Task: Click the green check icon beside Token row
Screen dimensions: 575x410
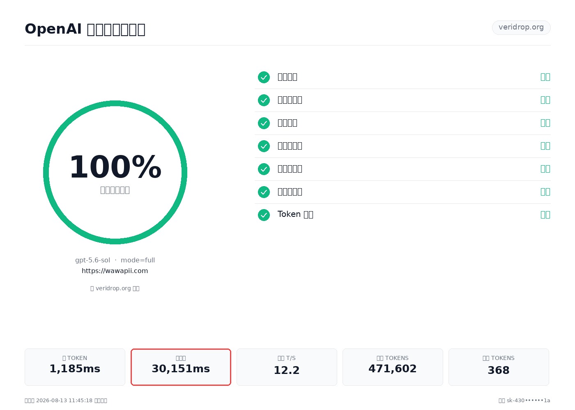Action: (x=264, y=215)
